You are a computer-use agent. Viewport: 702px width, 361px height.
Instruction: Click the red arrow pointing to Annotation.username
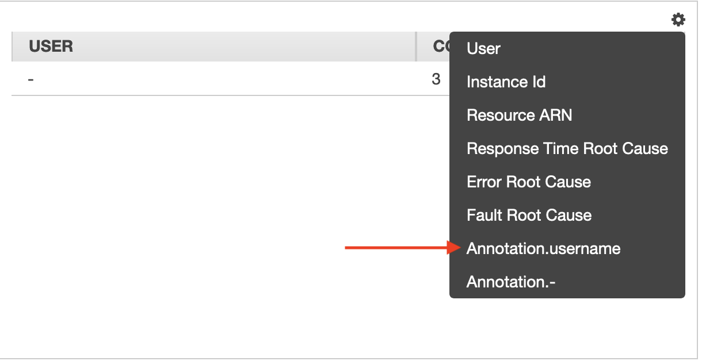click(402, 248)
